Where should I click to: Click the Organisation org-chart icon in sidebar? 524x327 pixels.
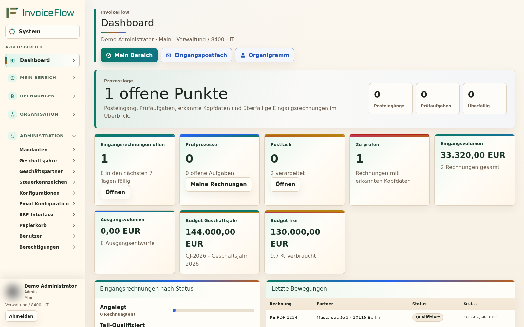click(12, 114)
